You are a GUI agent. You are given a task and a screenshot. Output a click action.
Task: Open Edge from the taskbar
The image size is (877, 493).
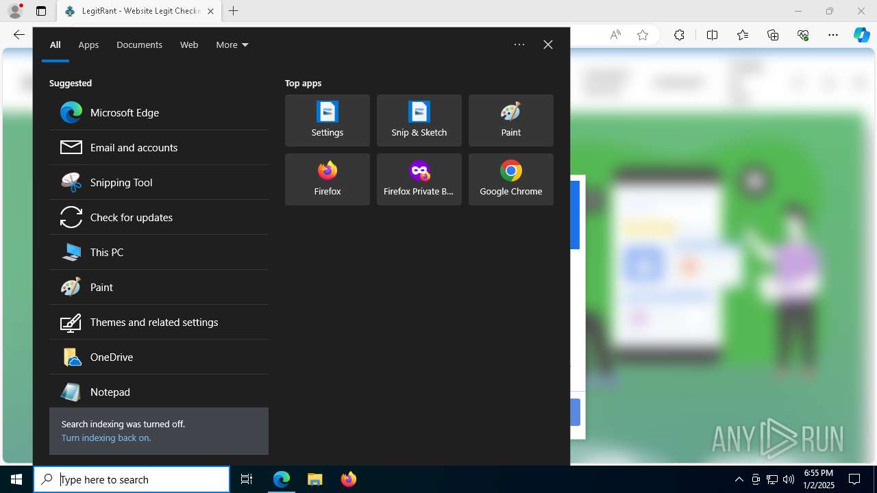coord(282,479)
